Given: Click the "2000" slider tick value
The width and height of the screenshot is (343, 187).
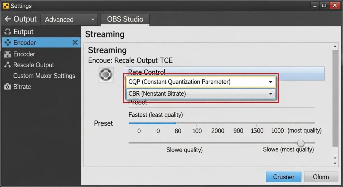Looking at the screenshot, I should [218, 131].
